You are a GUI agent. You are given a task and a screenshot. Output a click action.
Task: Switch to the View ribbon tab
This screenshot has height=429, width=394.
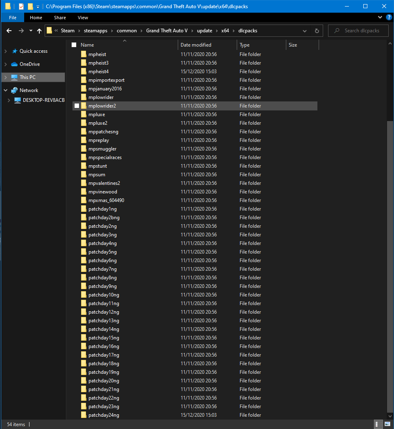coord(83,18)
